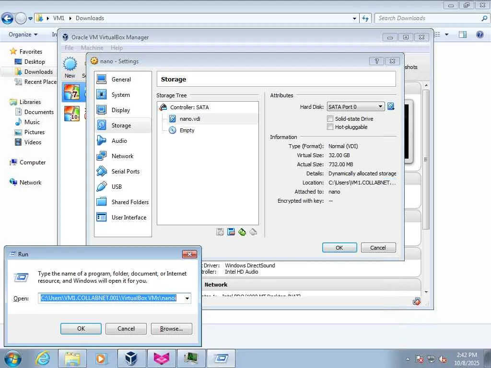Click Explorer help icon in toolbar
Screen dimensions: 491x368
(479, 34)
